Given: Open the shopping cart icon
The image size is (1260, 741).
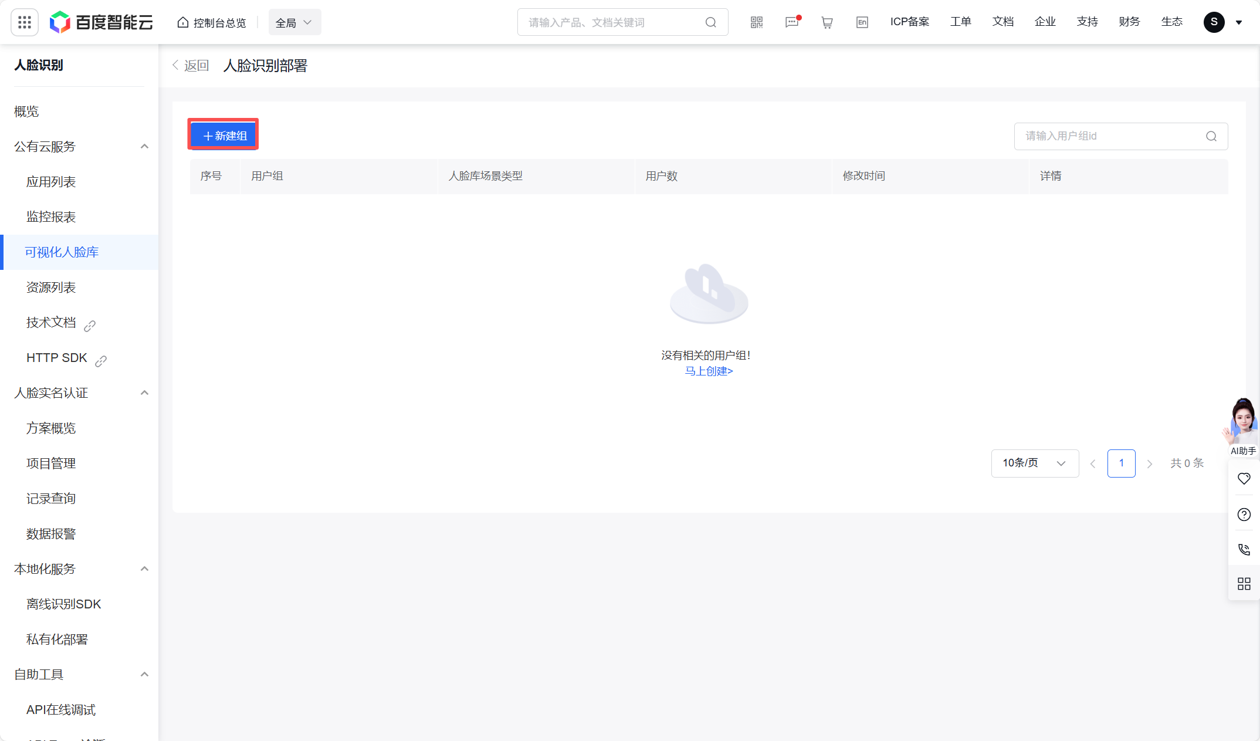Looking at the screenshot, I should 827,22.
